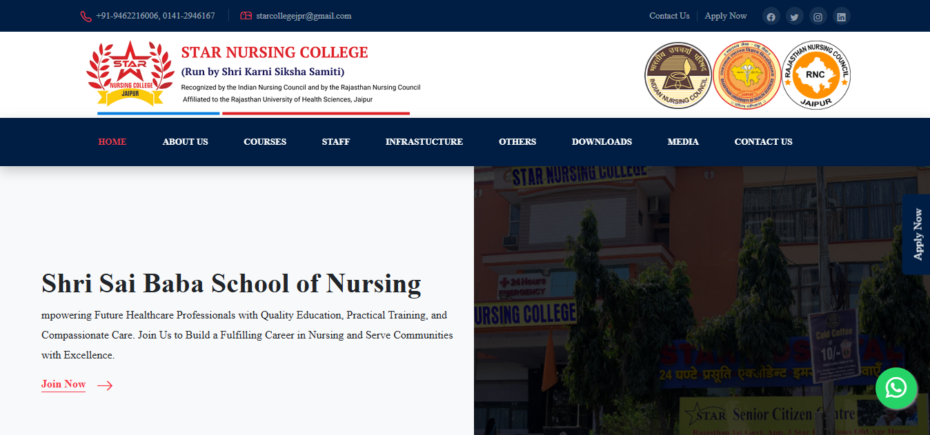
Task: Click the Rajasthan Nursing Council RNC emblem
Action: click(x=817, y=74)
